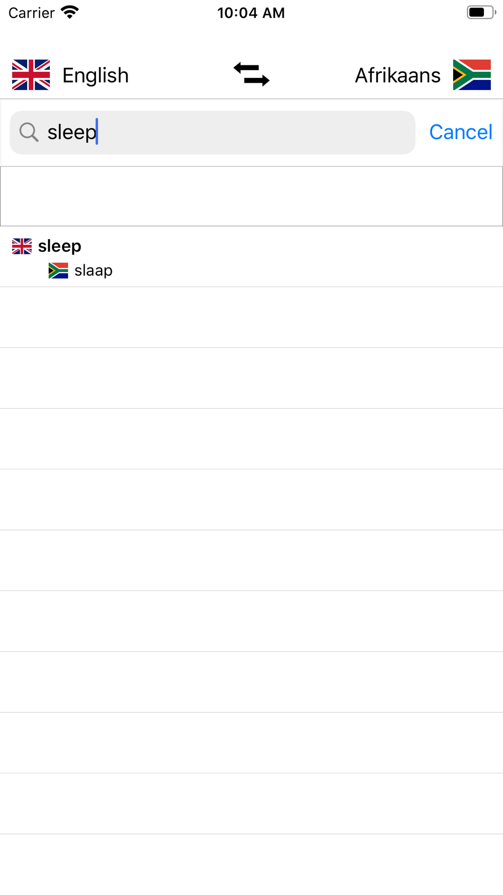Click inside the search field containing sleep
Screen dimensions: 503x895
pos(213,132)
